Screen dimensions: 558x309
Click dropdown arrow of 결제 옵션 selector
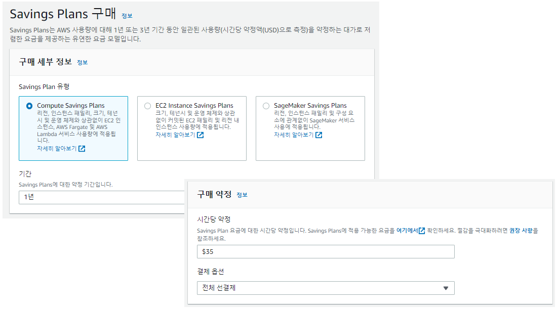[446, 288]
